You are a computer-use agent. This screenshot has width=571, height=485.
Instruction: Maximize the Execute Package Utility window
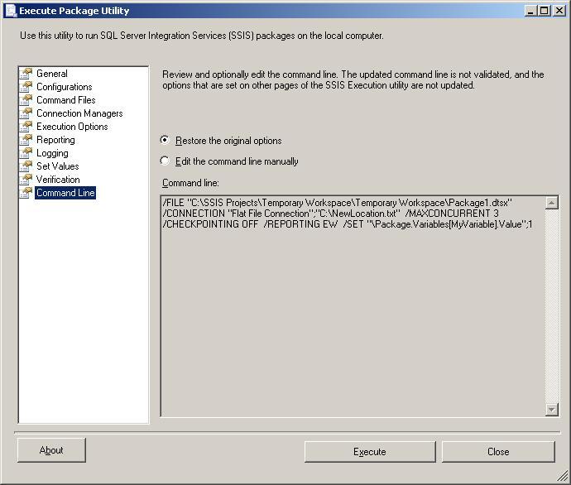pyautogui.click(x=544, y=11)
